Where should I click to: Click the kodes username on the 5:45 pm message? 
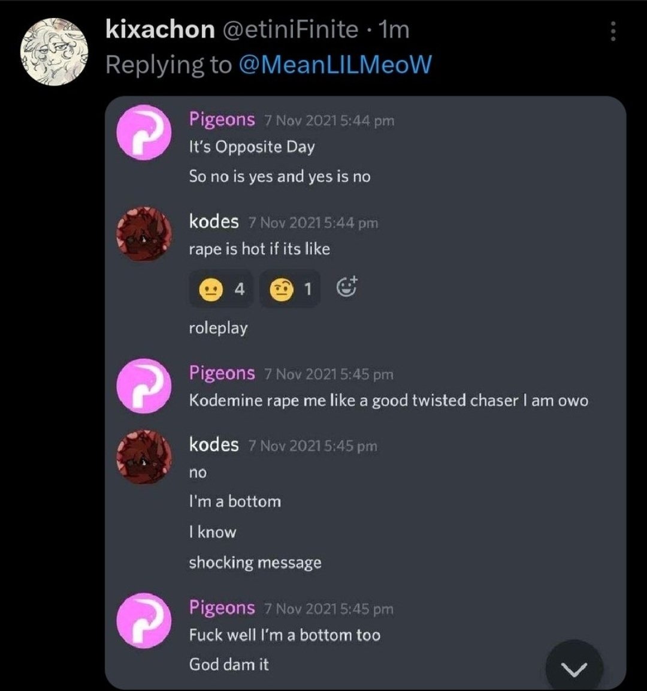click(214, 444)
